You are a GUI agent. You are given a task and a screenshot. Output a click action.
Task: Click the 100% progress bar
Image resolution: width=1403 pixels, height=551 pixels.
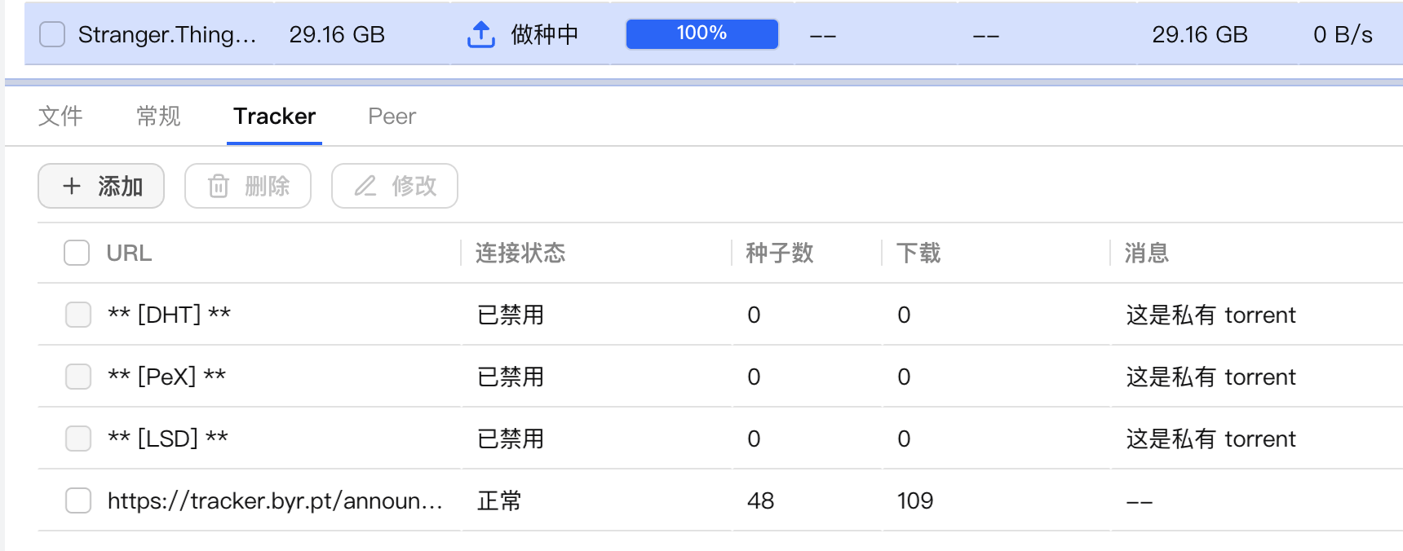pos(701,34)
